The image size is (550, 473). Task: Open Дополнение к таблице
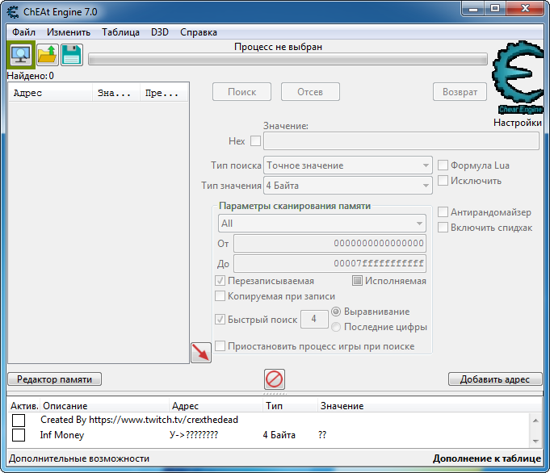(x=487, y=458)
